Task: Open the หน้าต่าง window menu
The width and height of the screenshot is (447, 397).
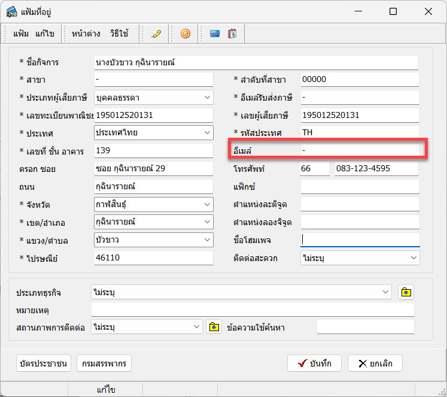Action: click(x=86, y=34)
